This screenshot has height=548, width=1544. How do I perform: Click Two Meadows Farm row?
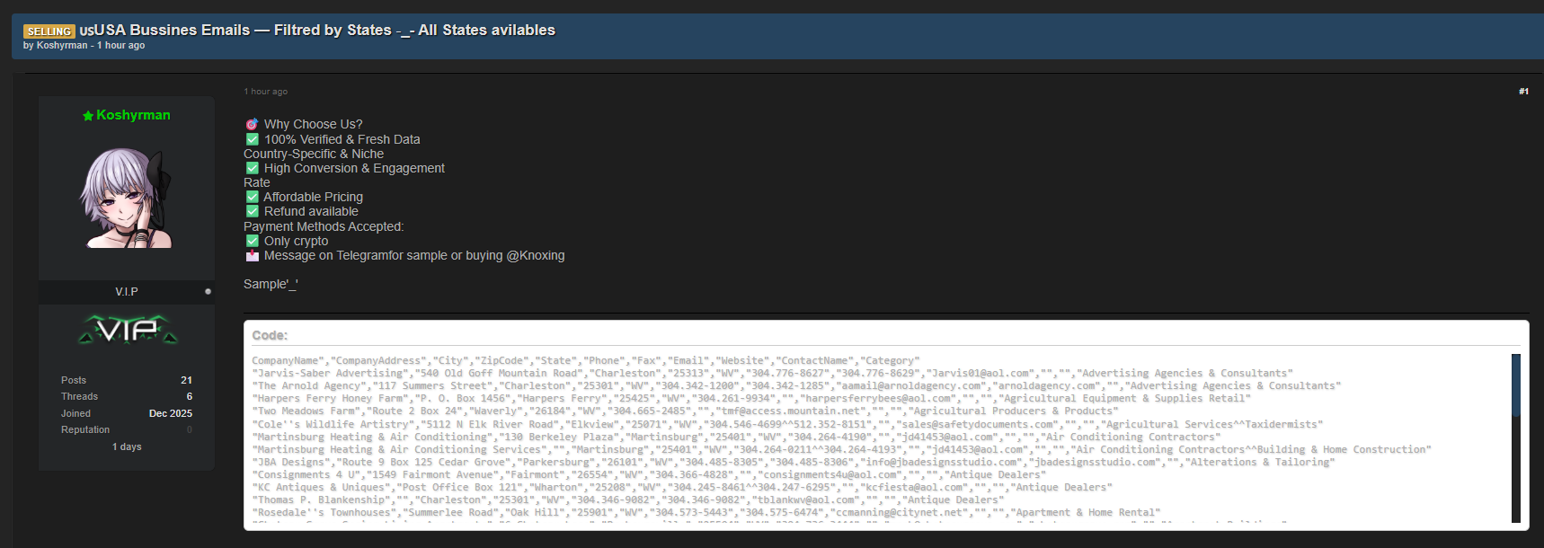(685, 411)
